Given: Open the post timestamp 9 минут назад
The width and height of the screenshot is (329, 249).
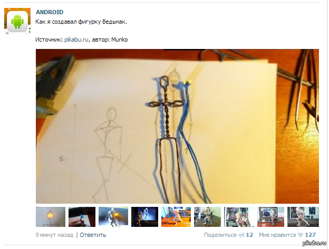Looking at the screenshot, I should point(54,235).
